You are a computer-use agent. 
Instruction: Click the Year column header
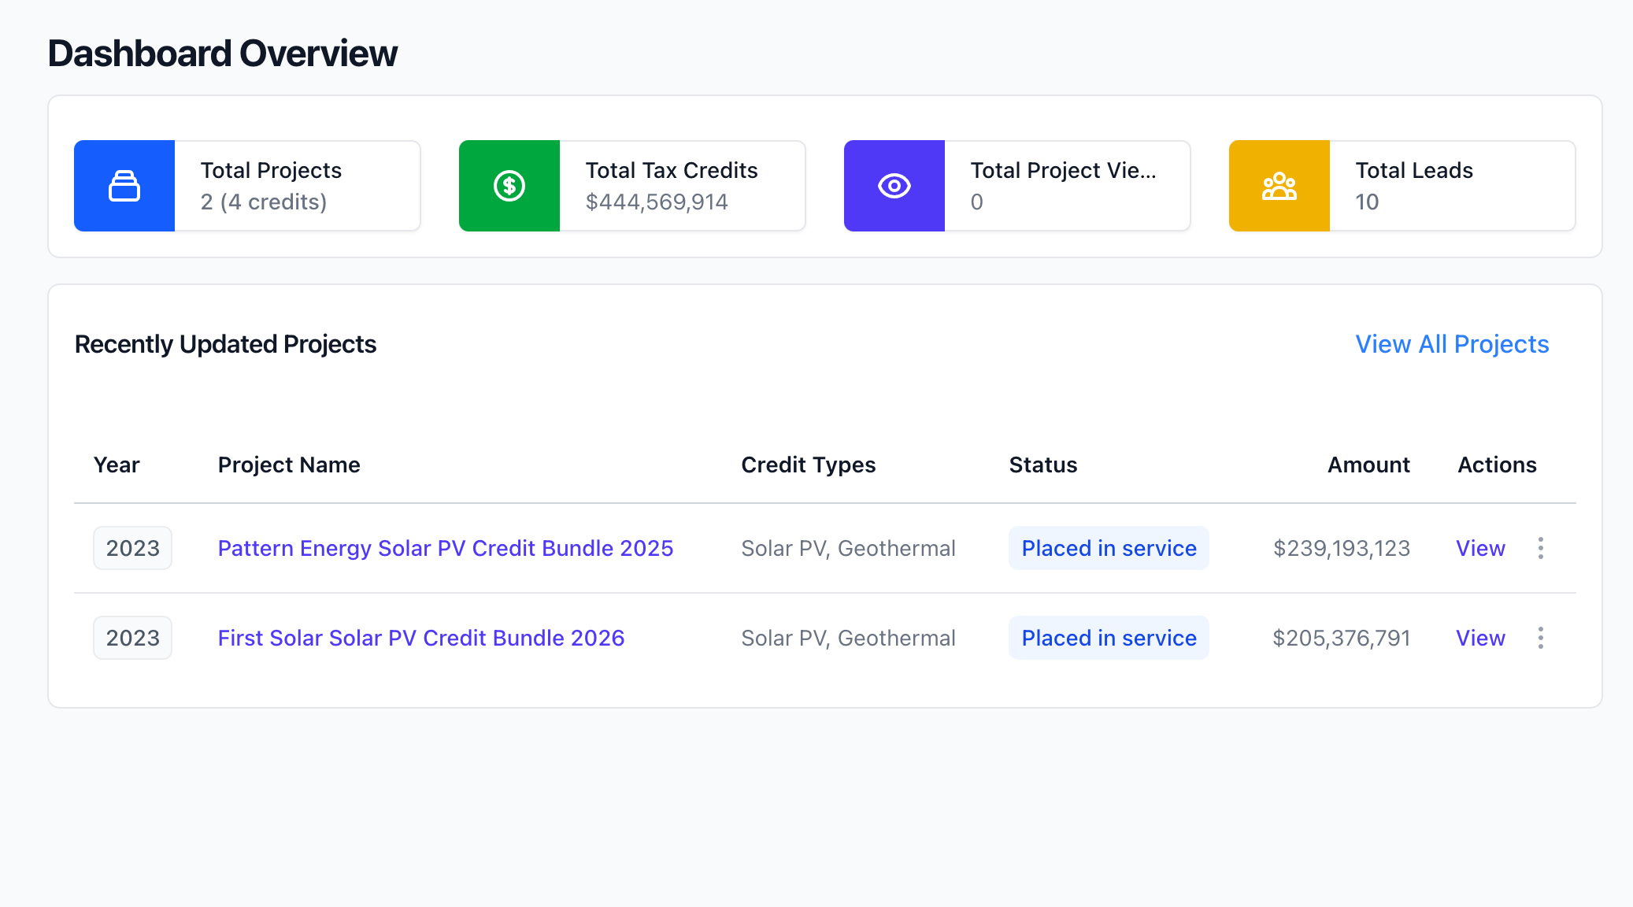click(116, 465)
